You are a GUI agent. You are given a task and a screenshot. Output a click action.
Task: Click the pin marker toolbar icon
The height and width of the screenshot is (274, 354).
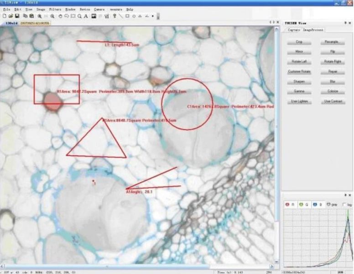pyautogui.click(x=115, y=16)
